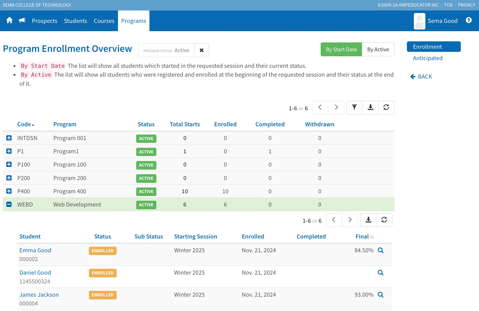This screenshot has height=311, width=479.
Task: Open the filter funnel for programs
Action: 354,108
